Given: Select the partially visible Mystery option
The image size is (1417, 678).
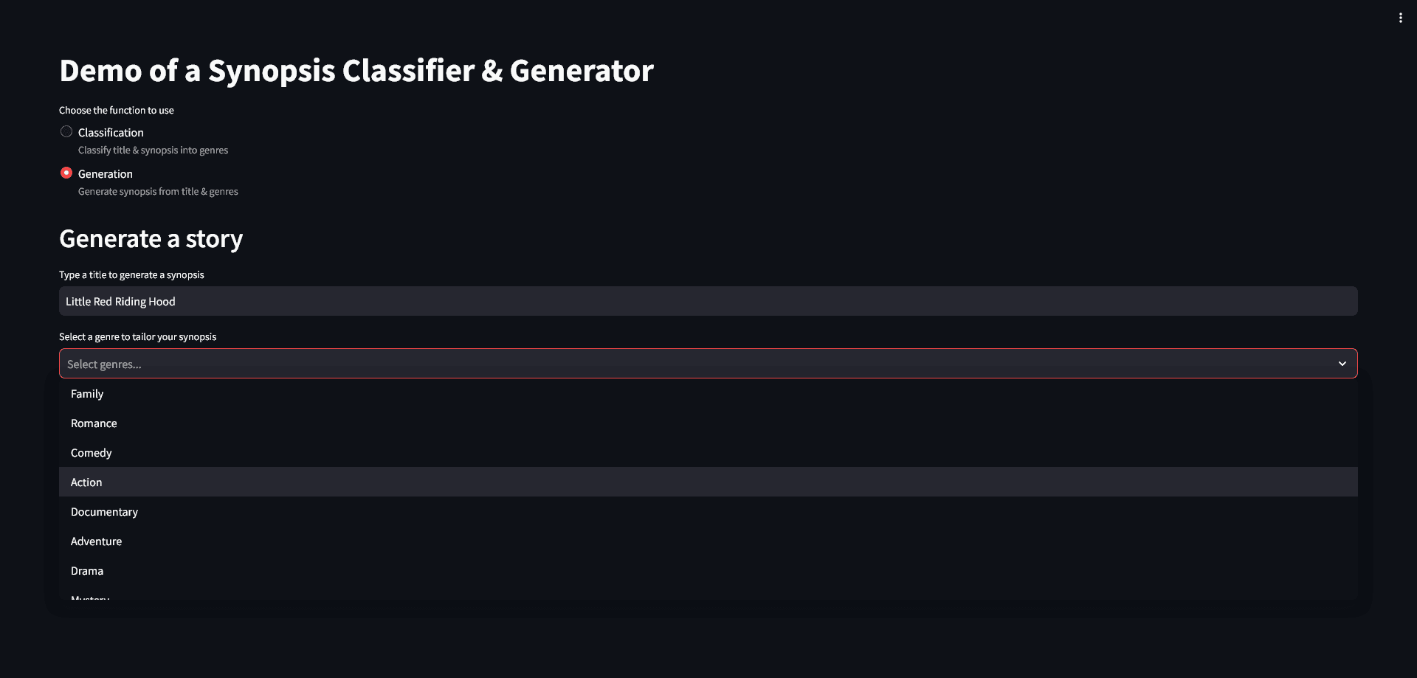Looking at the screenshot, I should 90,597.
